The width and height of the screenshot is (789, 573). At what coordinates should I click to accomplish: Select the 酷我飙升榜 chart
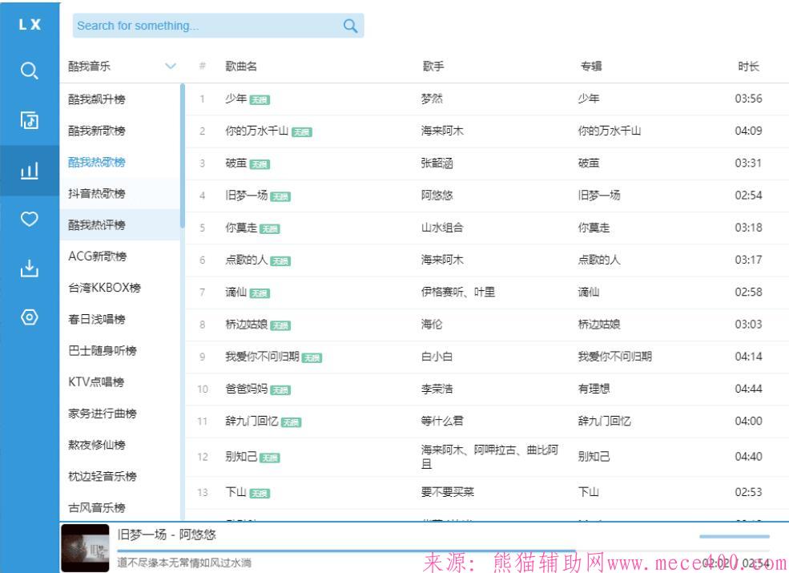pyautogui.click(x=97, y=99)
